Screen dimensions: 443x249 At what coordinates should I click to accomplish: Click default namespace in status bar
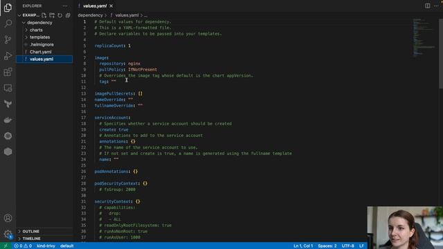(x=67, y=246)
